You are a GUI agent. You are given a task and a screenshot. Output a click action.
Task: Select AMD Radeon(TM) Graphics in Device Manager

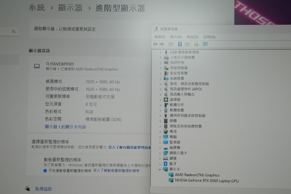click(x=197, y=175)
